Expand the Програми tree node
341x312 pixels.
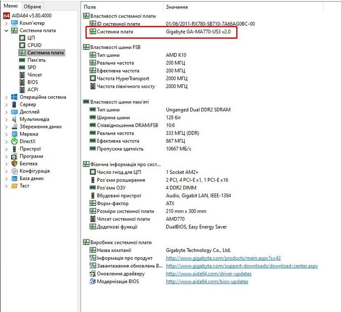[6, 156]
